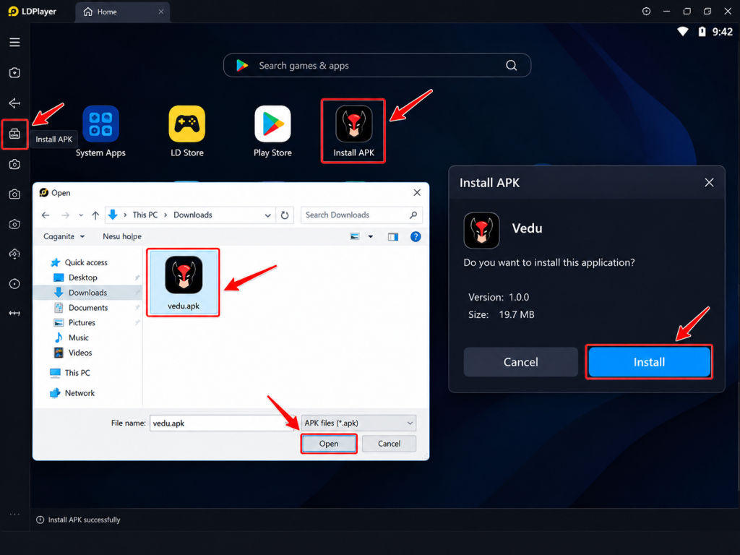The image size is (740, 555).
Task: Click Downloads in the breadcrumb path
Action: 192,215
